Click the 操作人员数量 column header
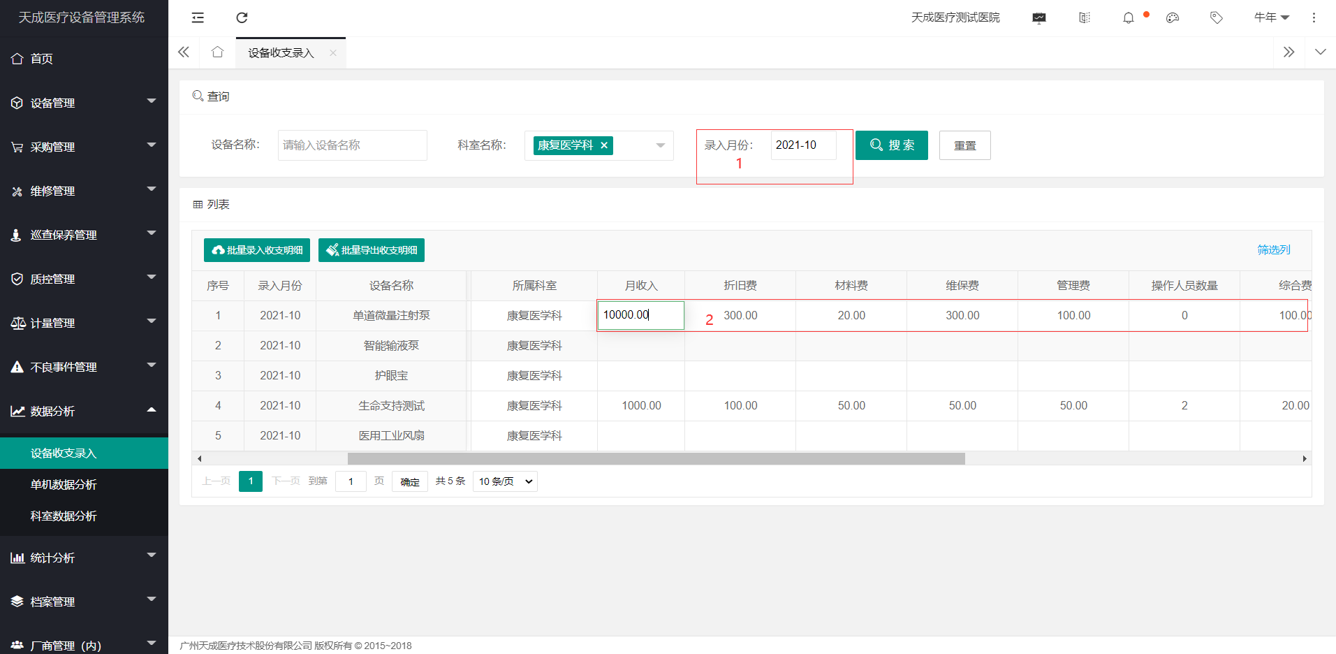This screenshot has height=654, width=1336. point(1184,286)
